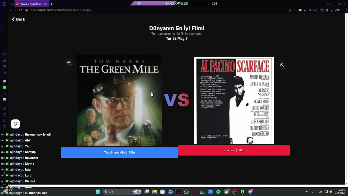Select the Dünyanın En İyi Filmi tab

click(x=31, y=4)
